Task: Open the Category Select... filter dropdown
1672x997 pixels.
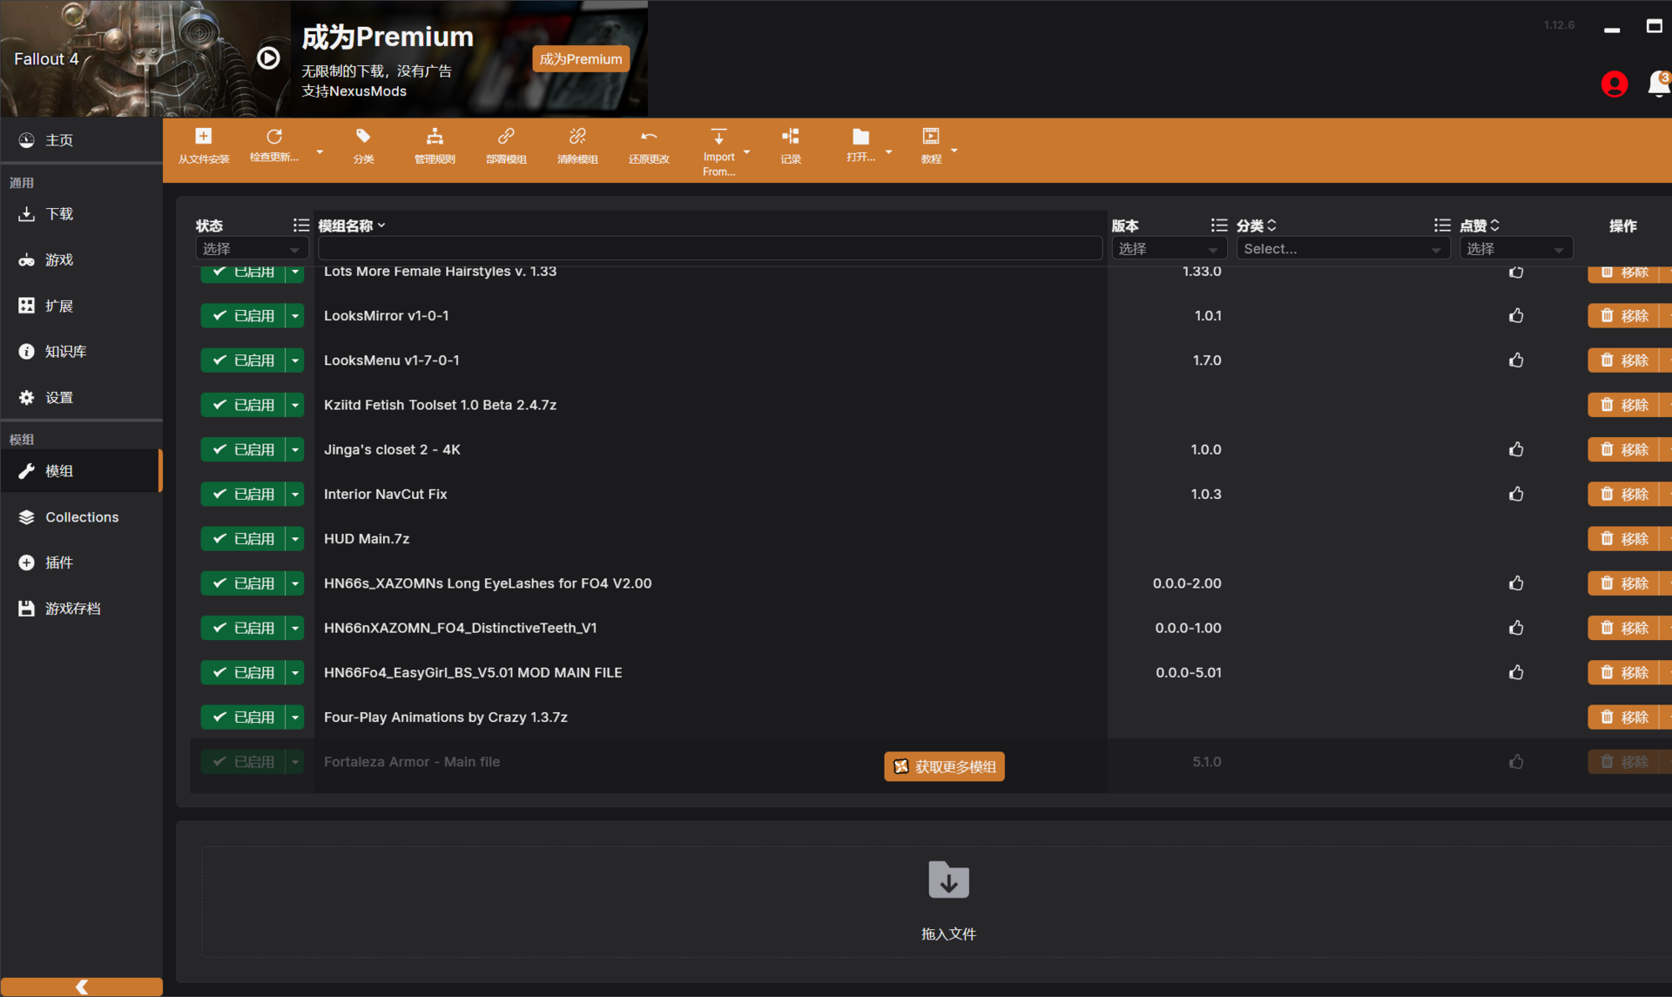Action: click(1343, 249)
